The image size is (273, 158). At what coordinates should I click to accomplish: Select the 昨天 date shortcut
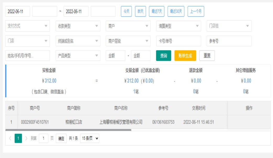coord(141,11)
